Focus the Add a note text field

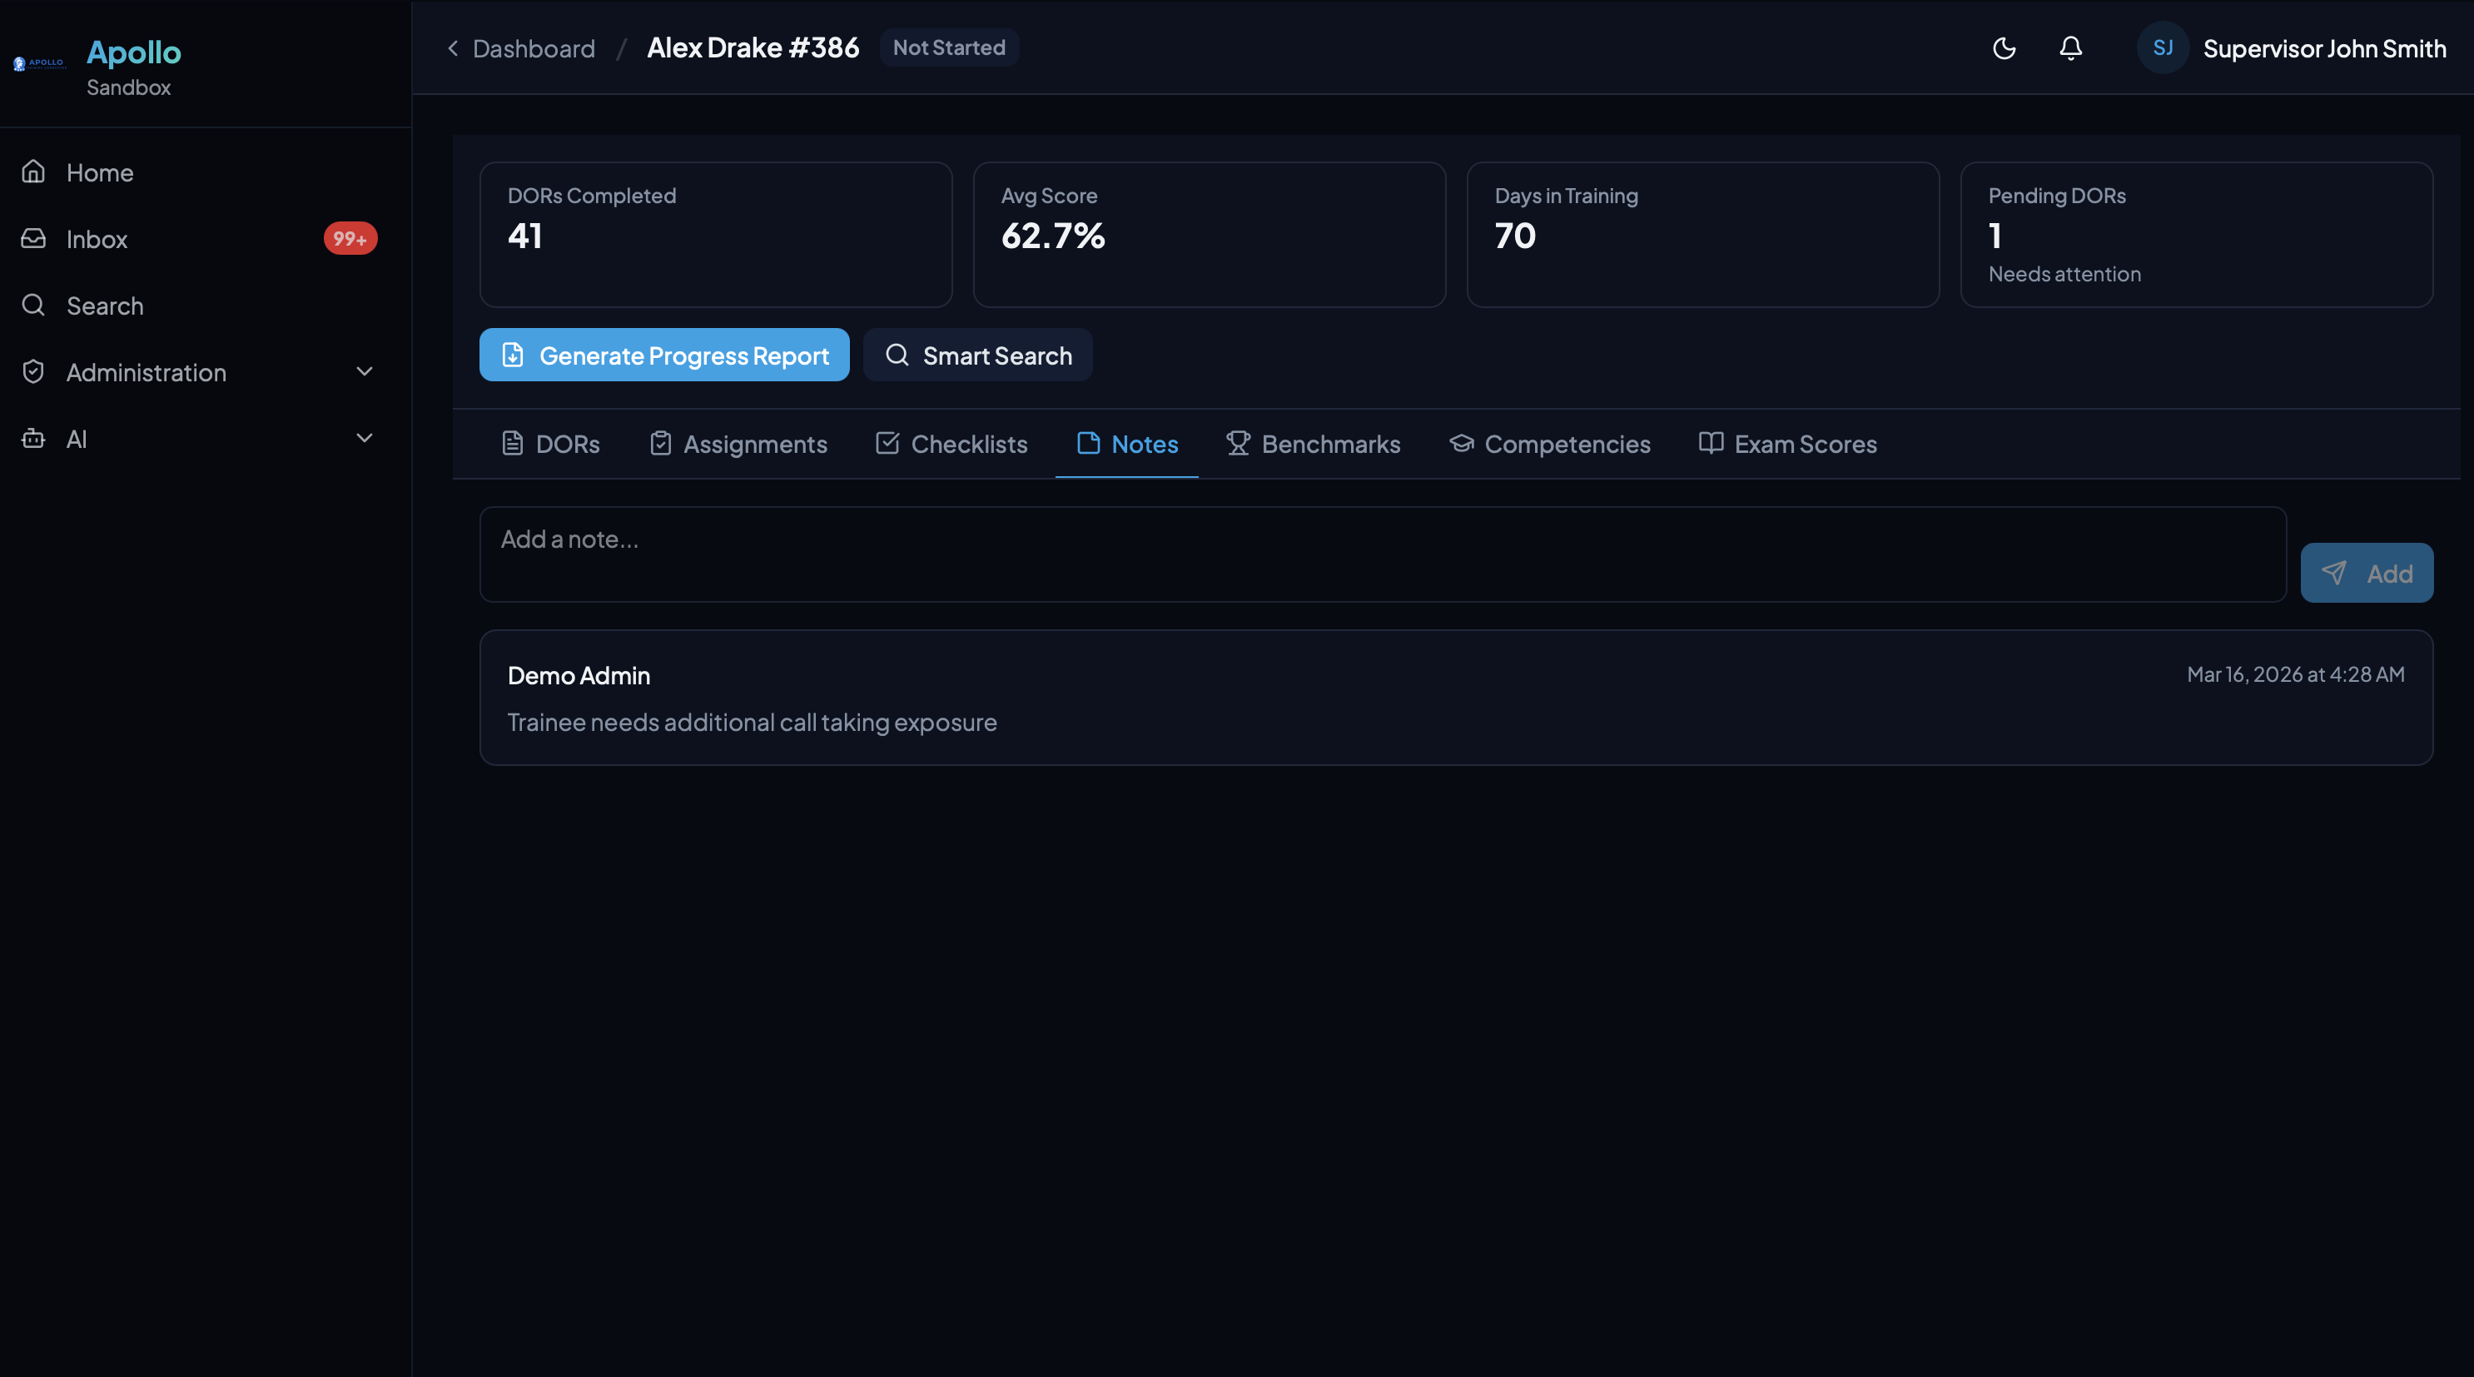tap(1381, 554)
